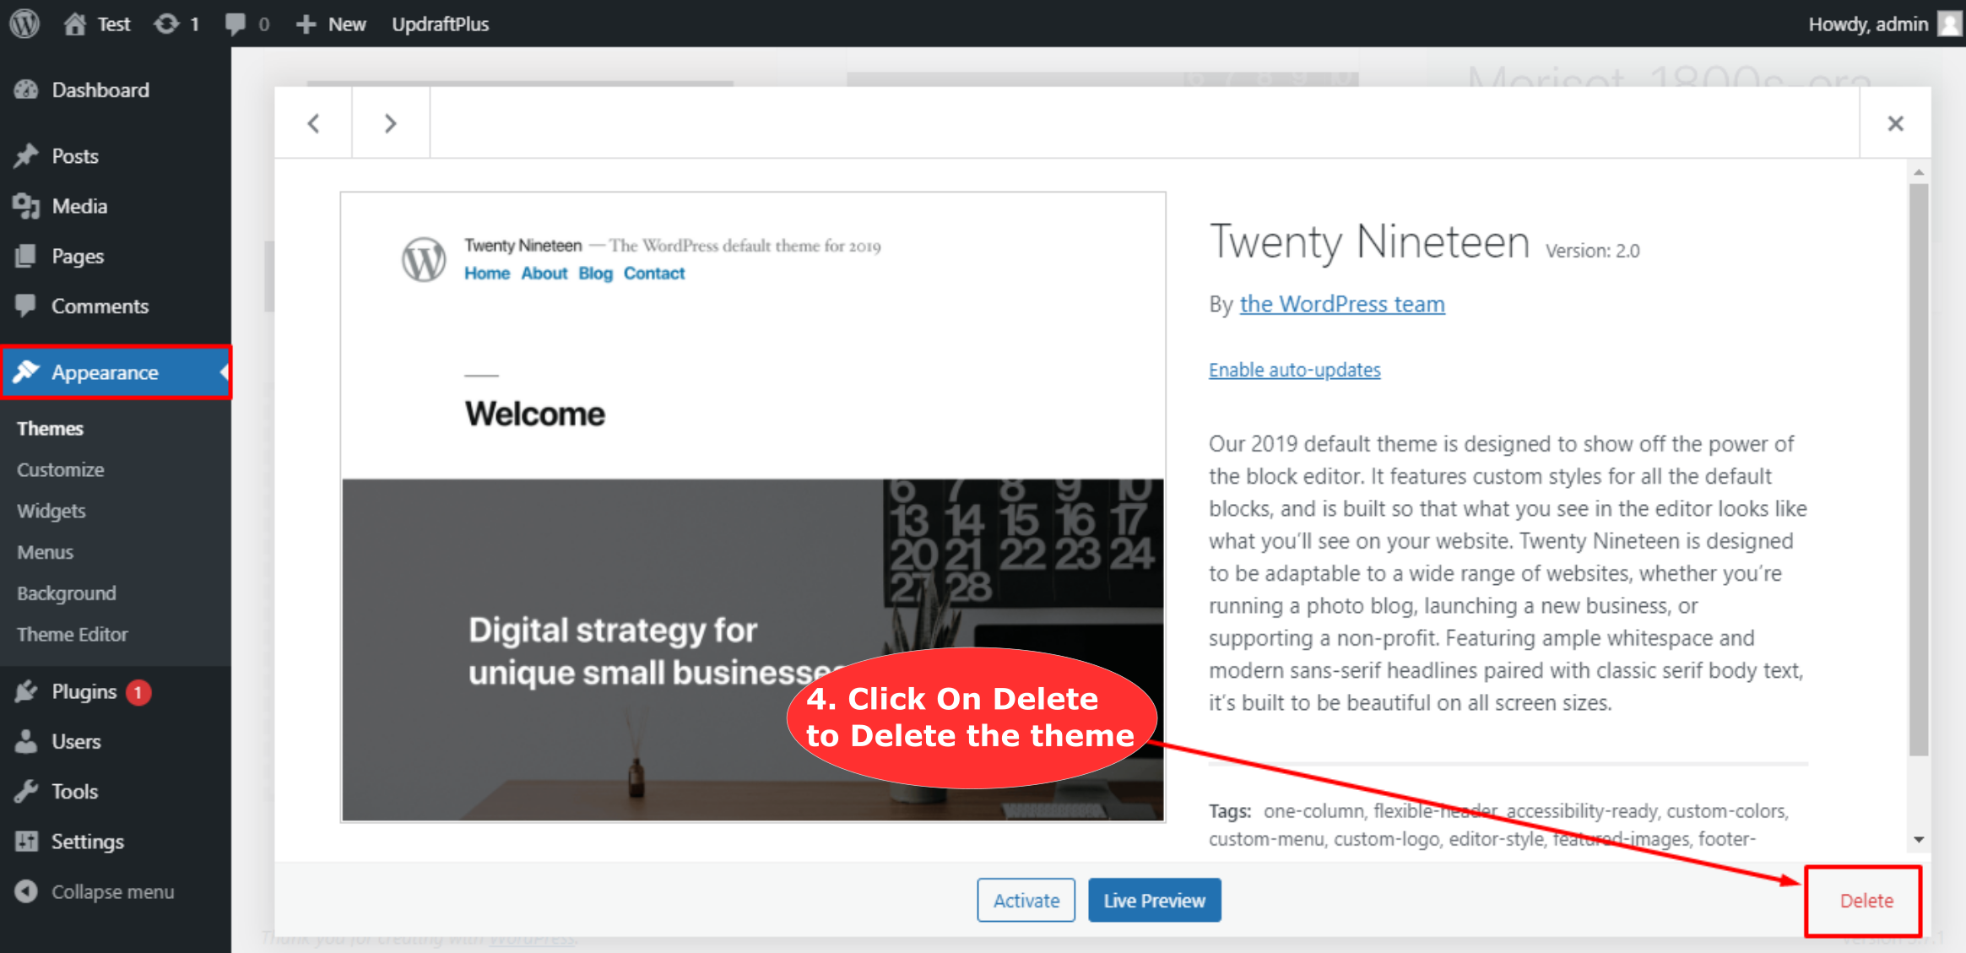This screenshot has width=1966, height=953.
Task: Open the Dashboard menu item
Action: point(100,89)
